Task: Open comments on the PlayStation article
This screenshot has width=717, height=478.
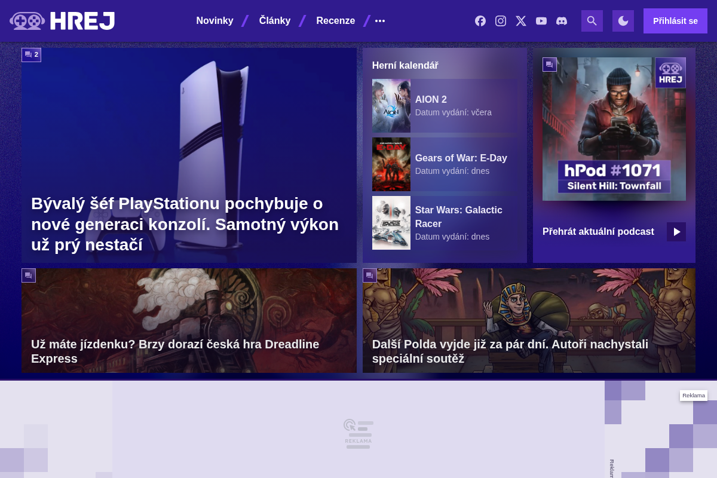Action: (32, 54)
